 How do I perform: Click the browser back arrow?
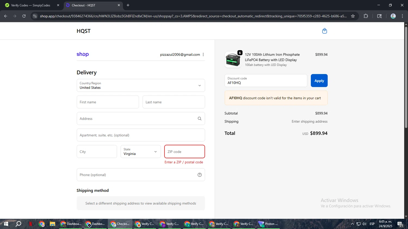(x=6, y=16)
